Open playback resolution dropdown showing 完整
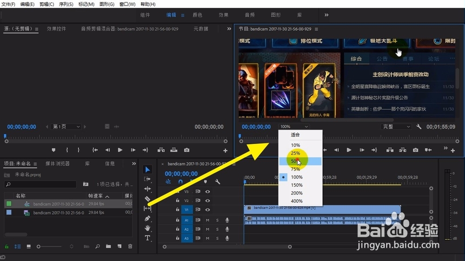This screenshot has height=261, width=465. point(396,126)
